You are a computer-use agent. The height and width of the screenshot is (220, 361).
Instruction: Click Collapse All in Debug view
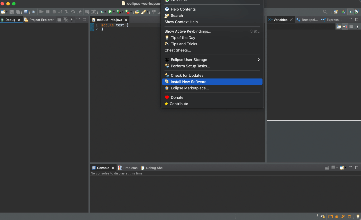point(59,20)
